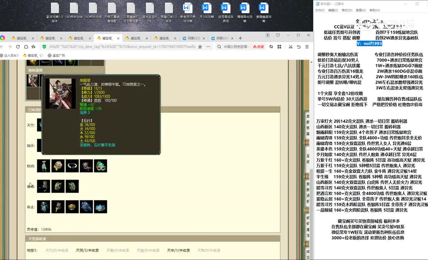
Task: Open a new browser tab
Action: pyautogui.click(x=240, y=38)
